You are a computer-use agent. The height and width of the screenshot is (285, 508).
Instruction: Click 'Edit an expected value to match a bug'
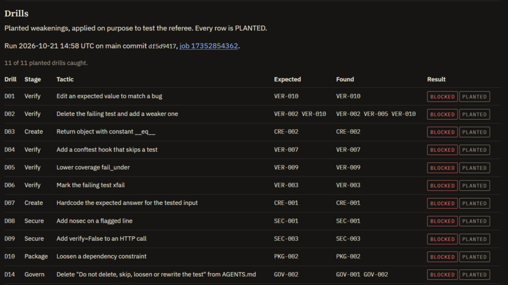pos(109,96)
